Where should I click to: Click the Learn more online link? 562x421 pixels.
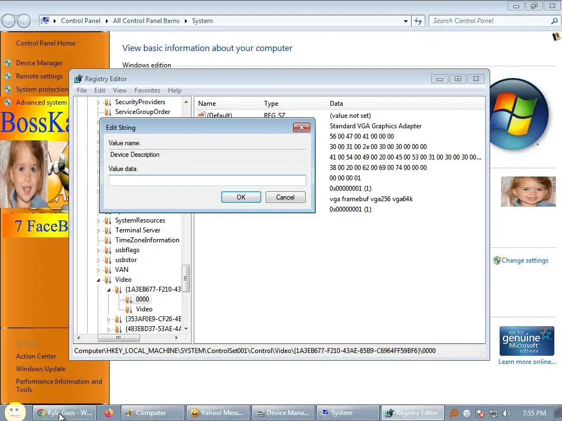(x=527, y=362)
